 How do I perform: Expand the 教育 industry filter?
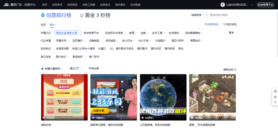click(x=133, y=33)
